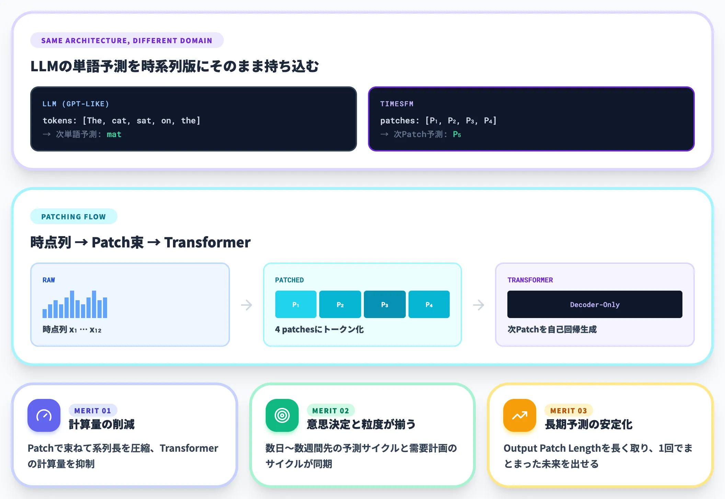Image resolution: width=725 pixels, height=499 pixels.
Task: Select the P₄ patch block
Action: 429,304
